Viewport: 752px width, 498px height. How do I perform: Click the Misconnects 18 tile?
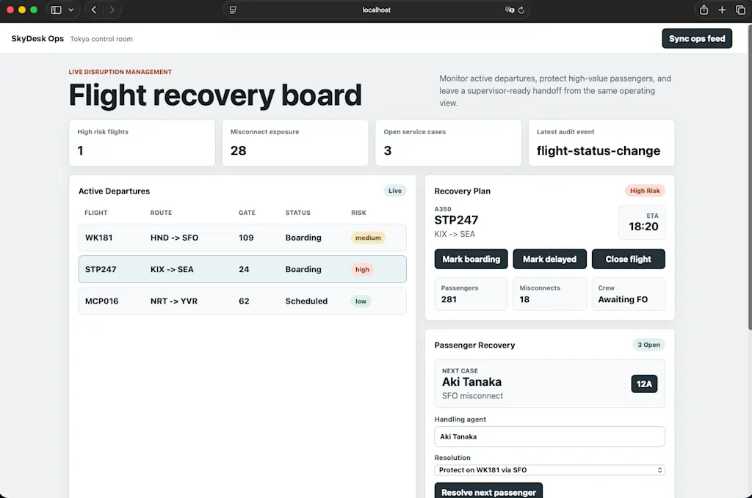click(549, 294)
